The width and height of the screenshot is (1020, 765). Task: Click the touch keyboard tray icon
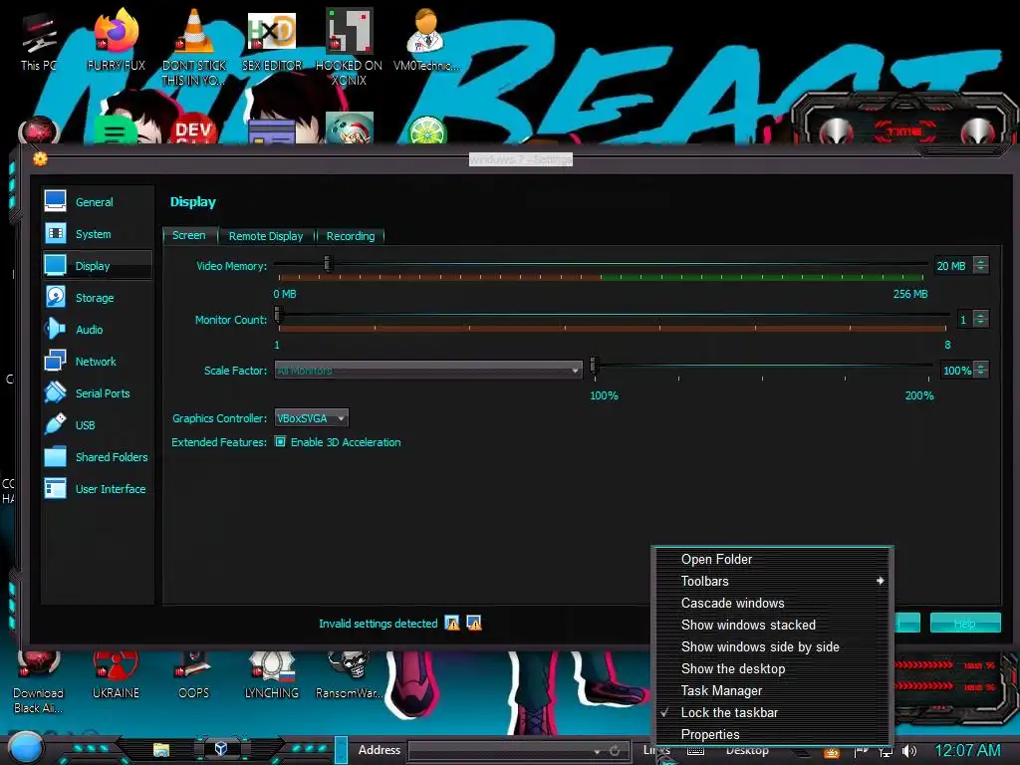695,752
